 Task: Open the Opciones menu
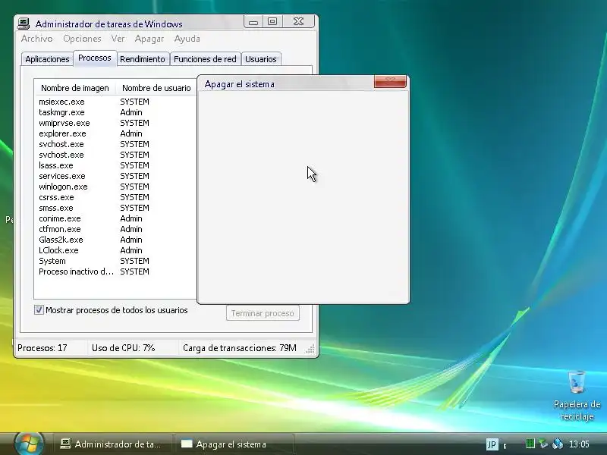click(x=82, y=39)
